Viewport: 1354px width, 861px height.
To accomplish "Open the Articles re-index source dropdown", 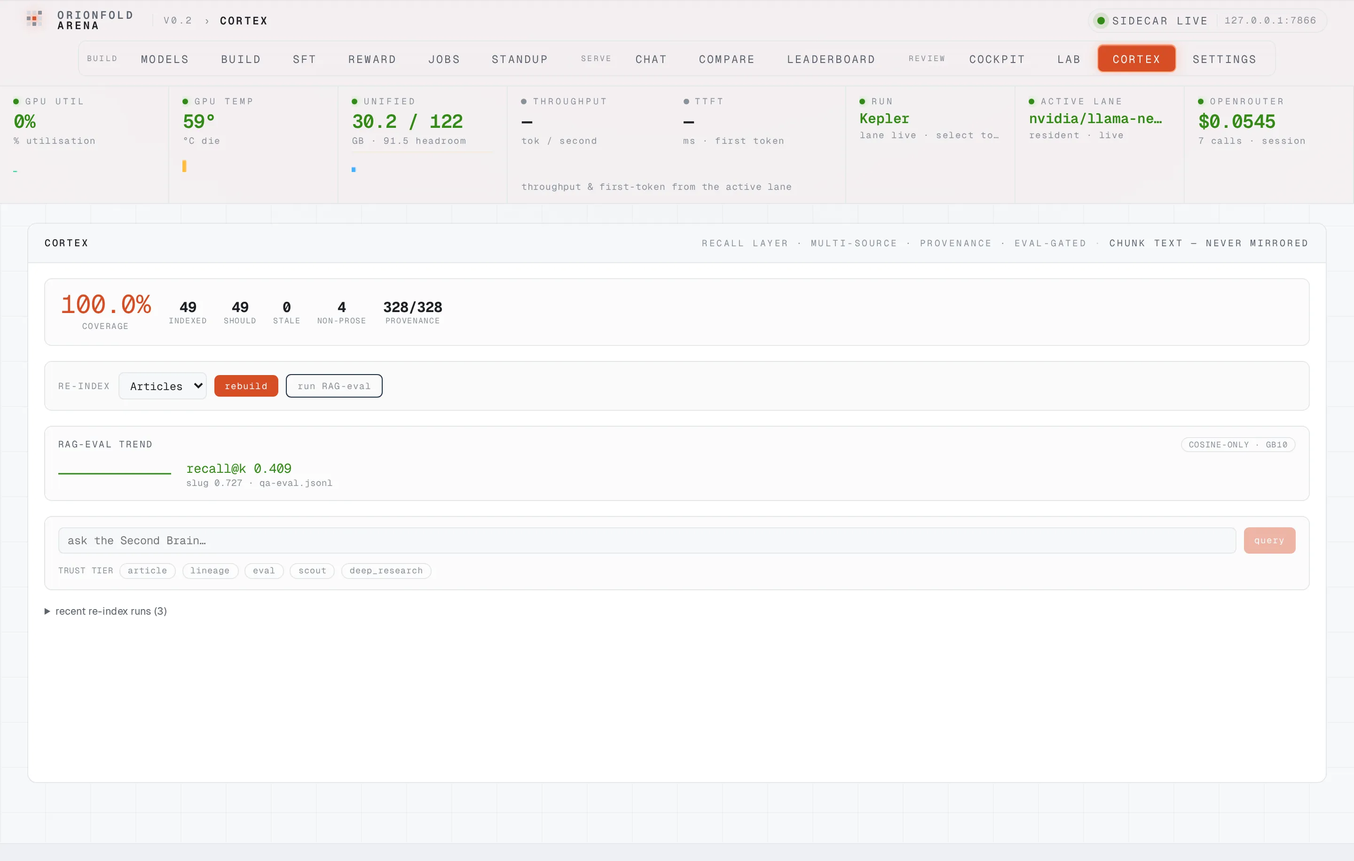I will coord(163,386).
